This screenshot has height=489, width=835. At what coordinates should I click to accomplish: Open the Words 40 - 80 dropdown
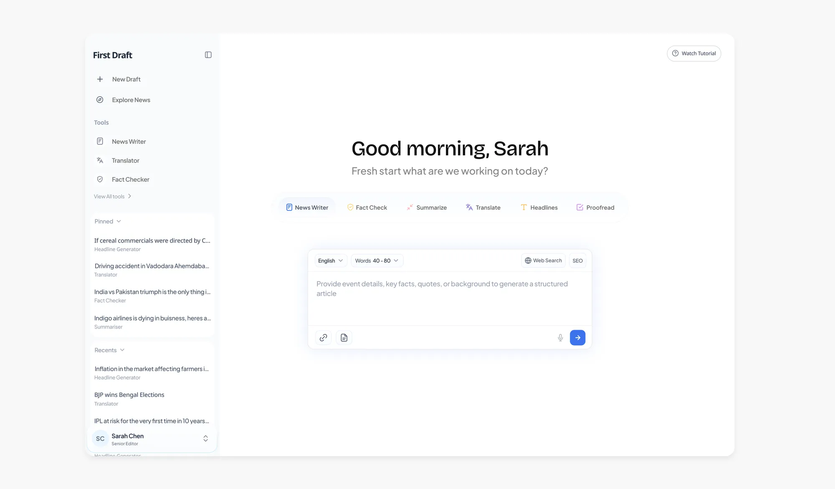377,261
